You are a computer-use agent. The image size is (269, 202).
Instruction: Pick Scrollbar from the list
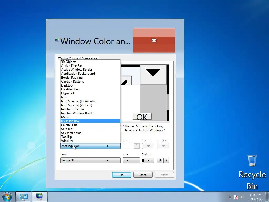(90, 129)
